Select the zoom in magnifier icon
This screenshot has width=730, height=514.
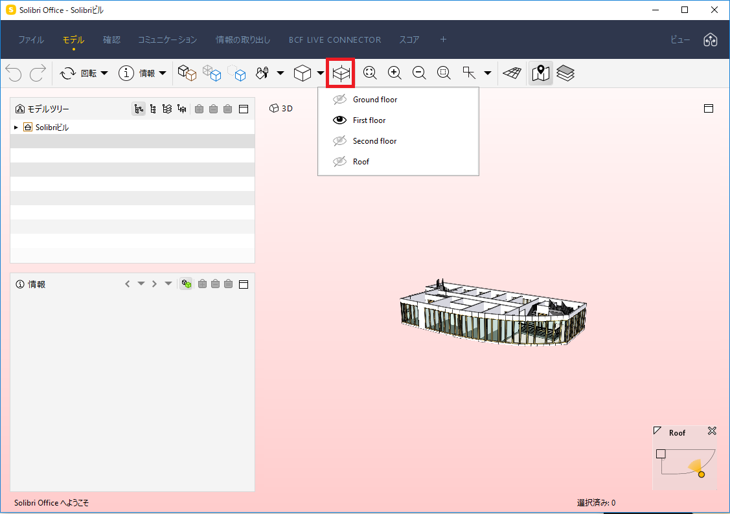395,73
